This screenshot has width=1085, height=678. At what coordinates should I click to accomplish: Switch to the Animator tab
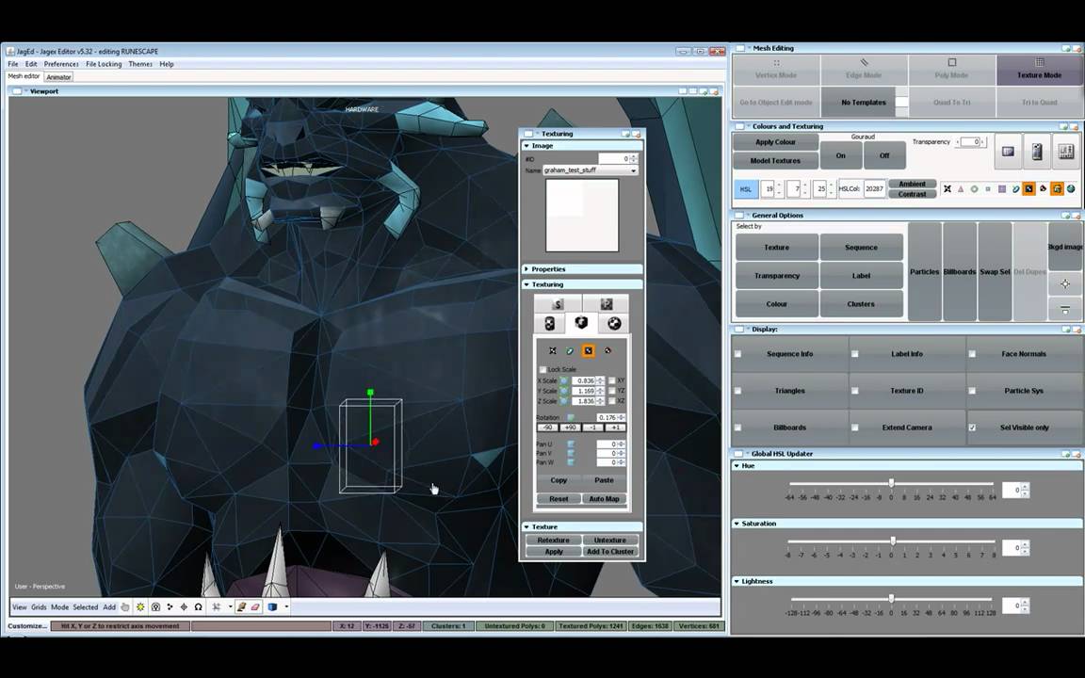point(58,77)
